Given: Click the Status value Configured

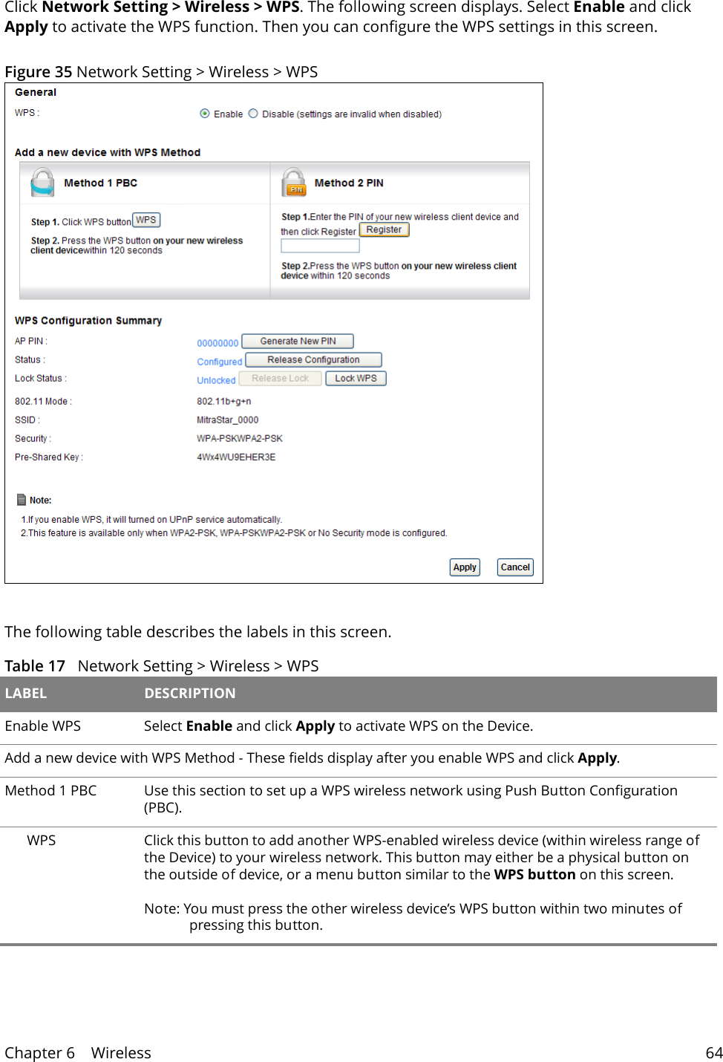Looking at the screenshot, I should coord(218,361).
